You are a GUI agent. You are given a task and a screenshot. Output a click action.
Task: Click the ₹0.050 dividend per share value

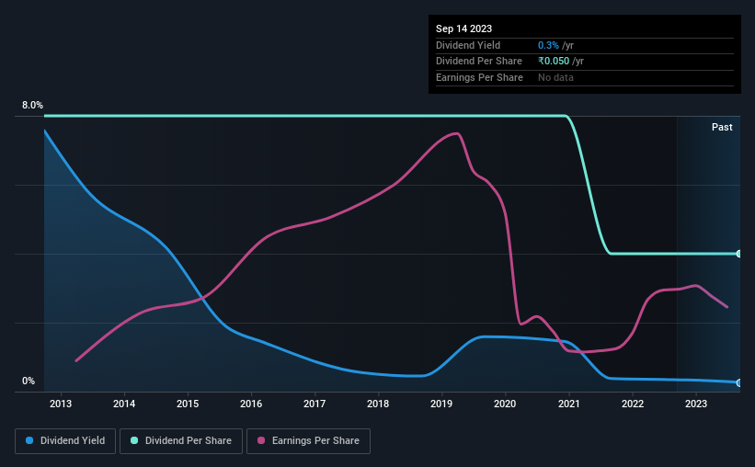(x=554, y=62)
